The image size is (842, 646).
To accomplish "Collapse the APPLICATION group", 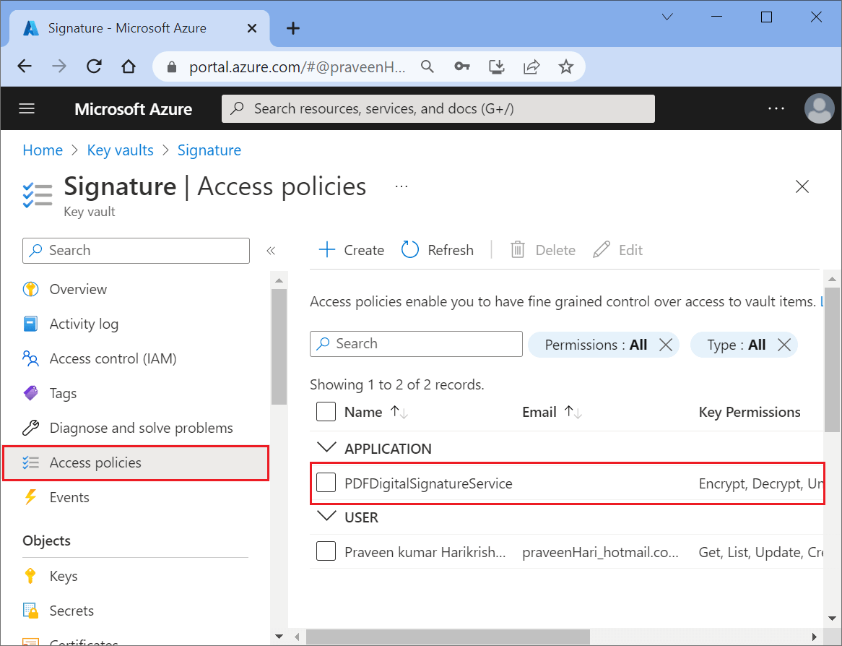I will pos(327,448).
